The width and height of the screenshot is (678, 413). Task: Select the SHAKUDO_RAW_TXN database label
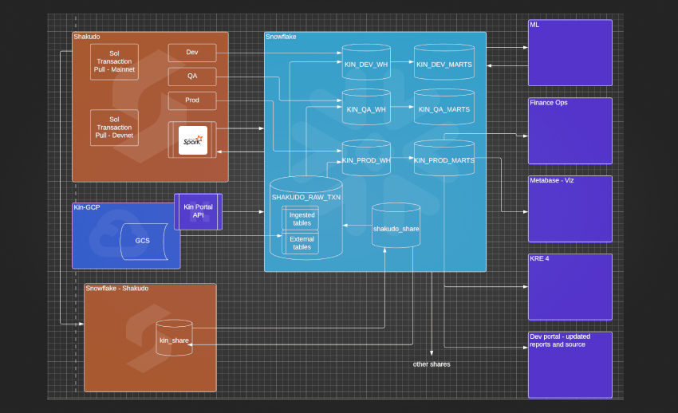click(306, 198)
